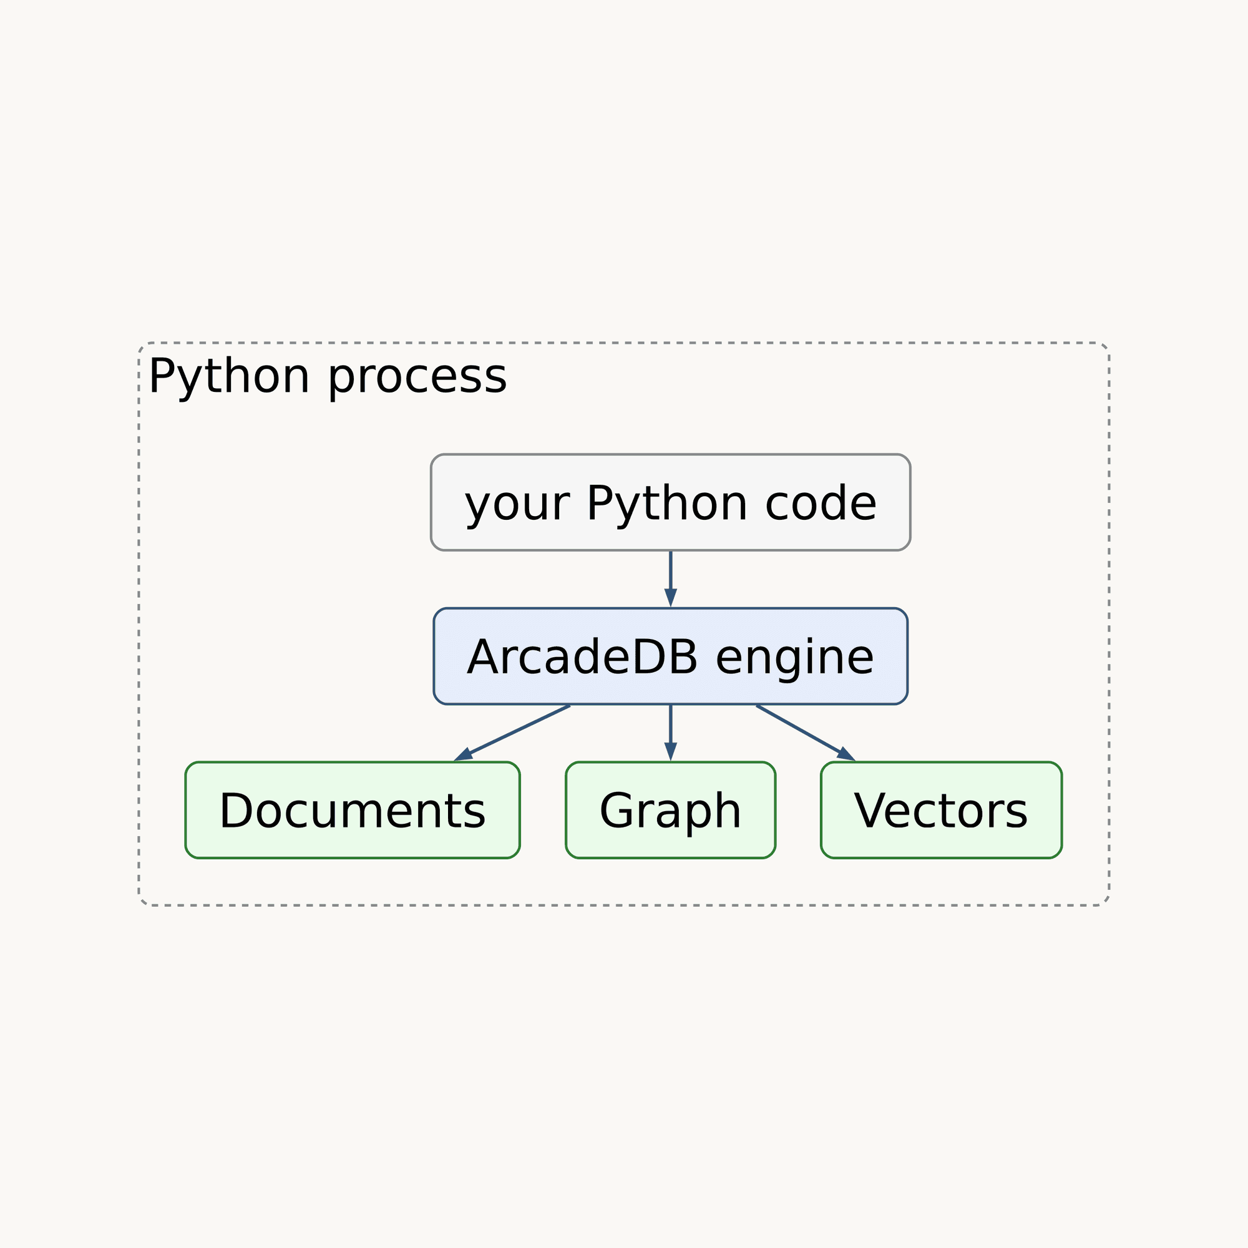Select the Graph node
The height and width of the screenshot is (1248, 1248).
tap(671, 810)
